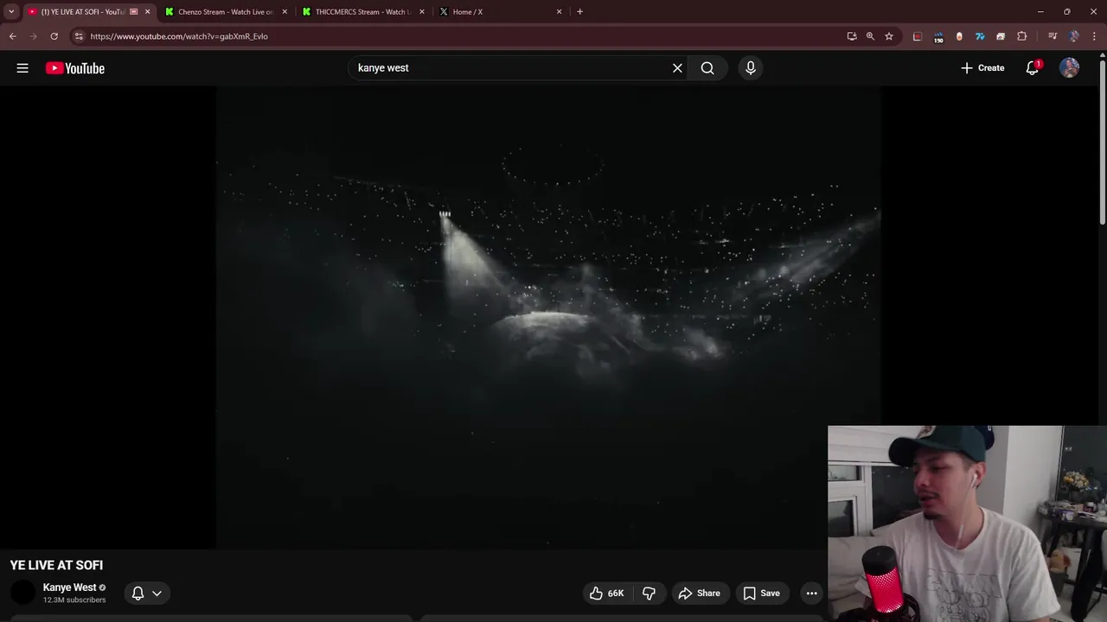This screenshot has width=1107, height=622.
Task: Open YouTube notifications bell
Action: coord(1033,68)
